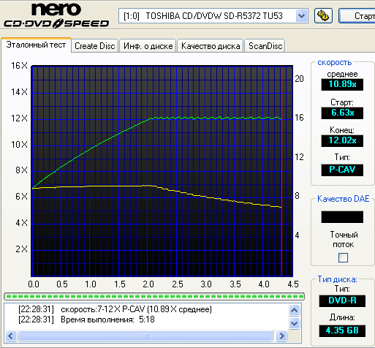
Task: Click the horizontal scroll right arrow
Action: (282, 336)
